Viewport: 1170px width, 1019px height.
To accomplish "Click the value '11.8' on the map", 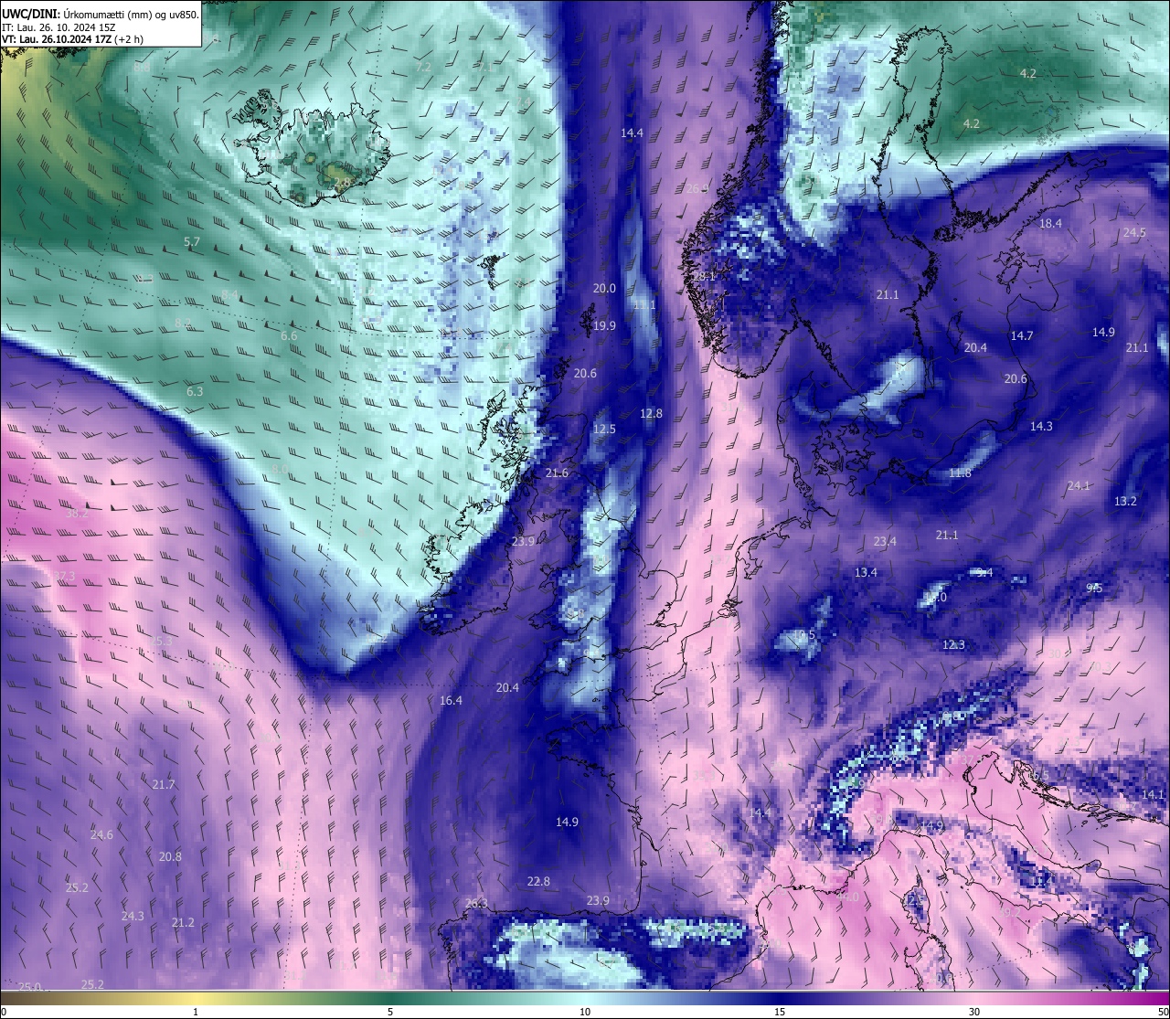I will [960, 473].
